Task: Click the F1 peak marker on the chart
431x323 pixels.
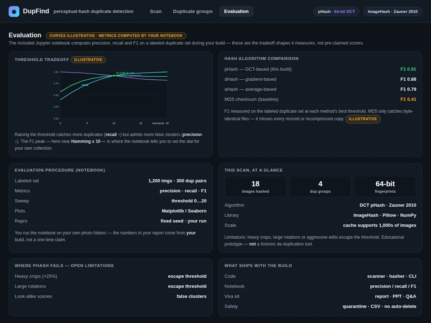Action: [x=114, y=75]
